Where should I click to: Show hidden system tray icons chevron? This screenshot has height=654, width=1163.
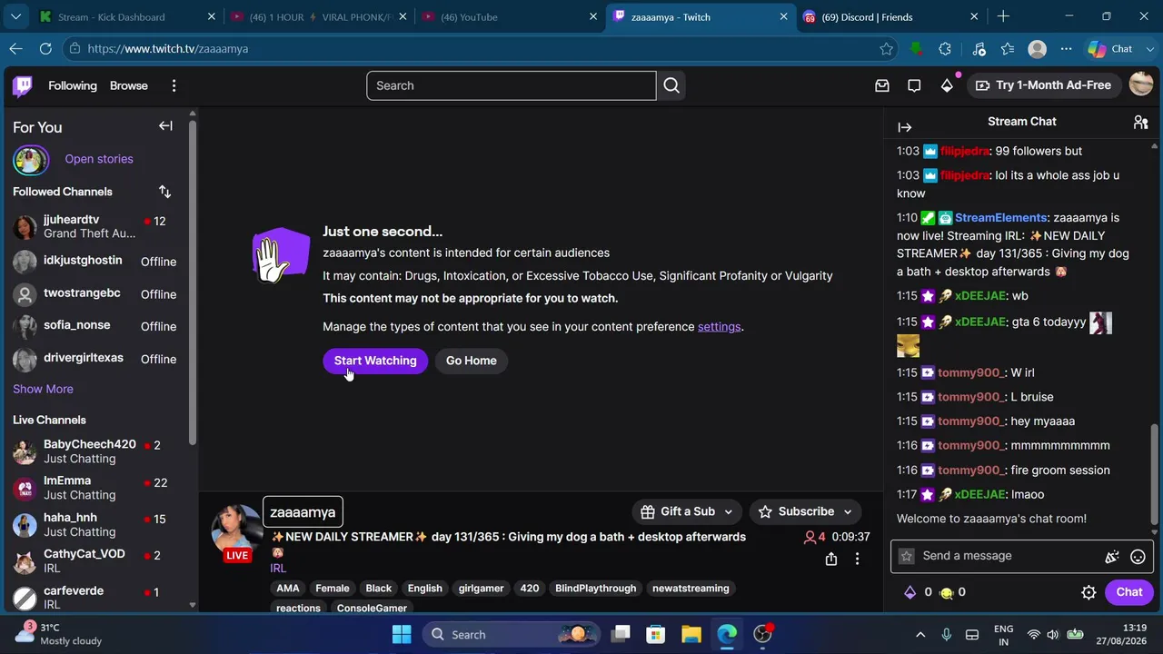(920, 634)
